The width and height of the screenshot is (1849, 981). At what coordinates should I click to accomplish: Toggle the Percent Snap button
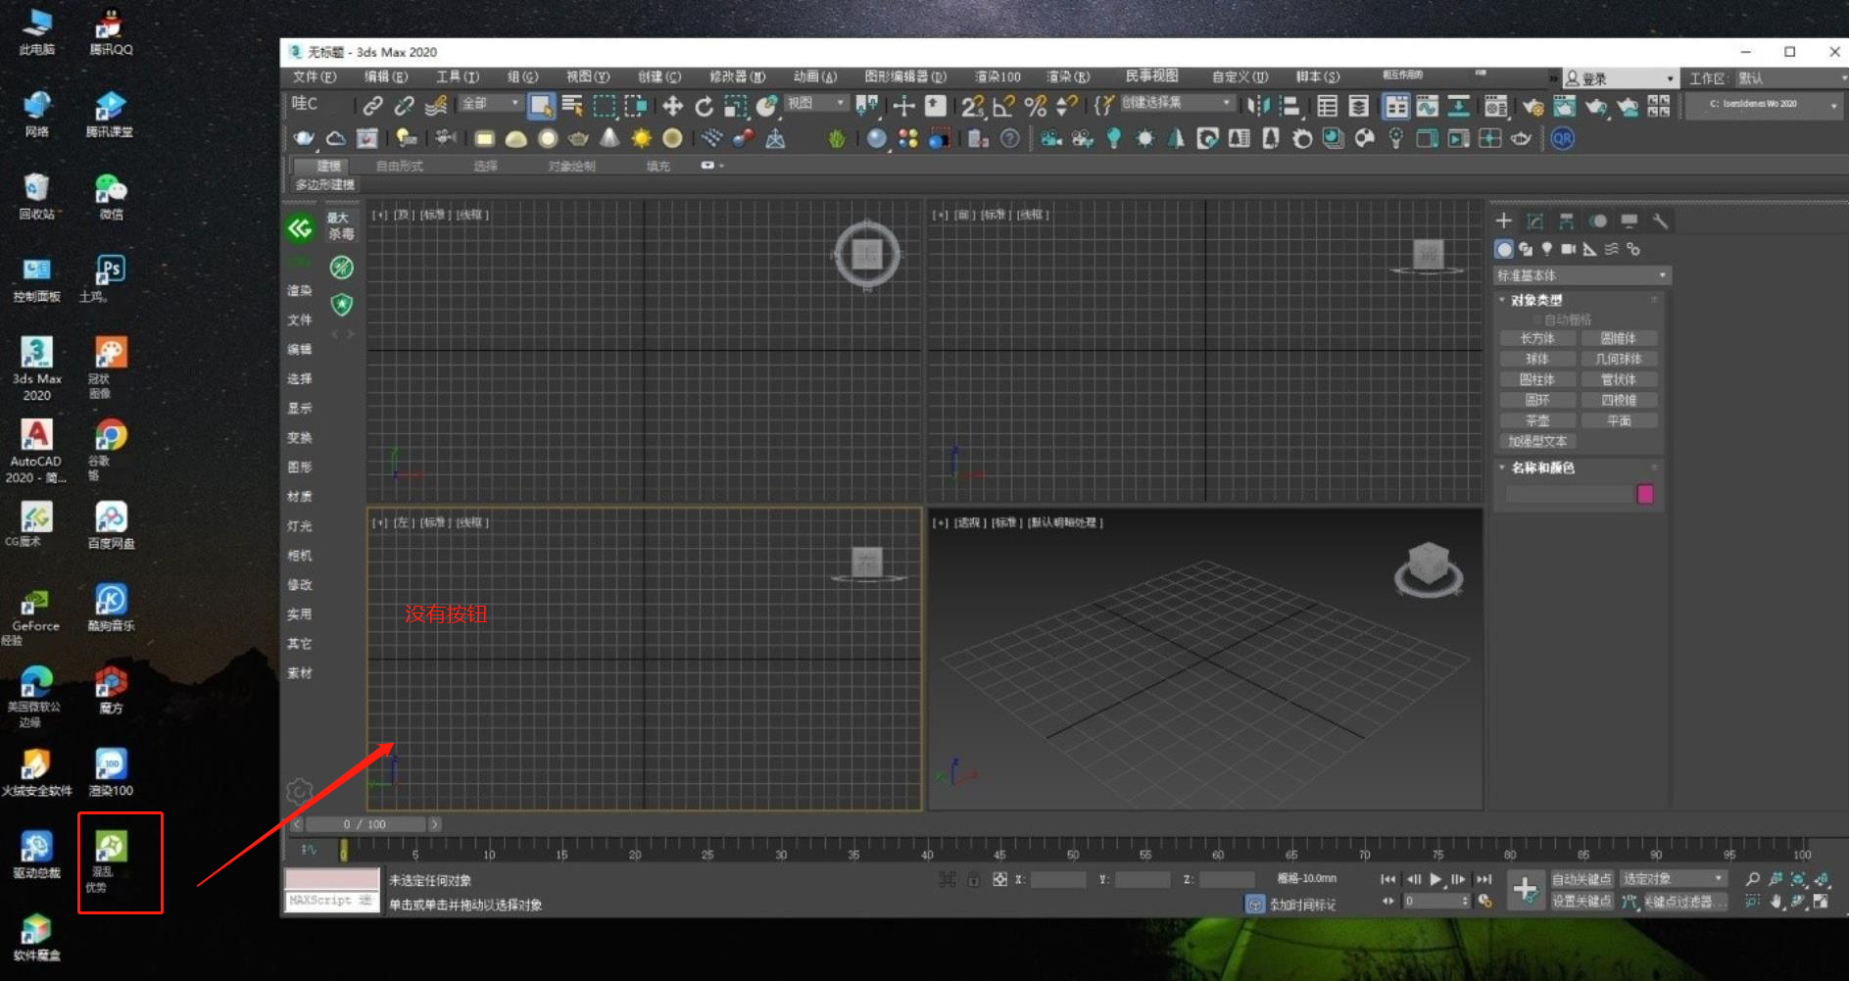[x=1035, y=106]
